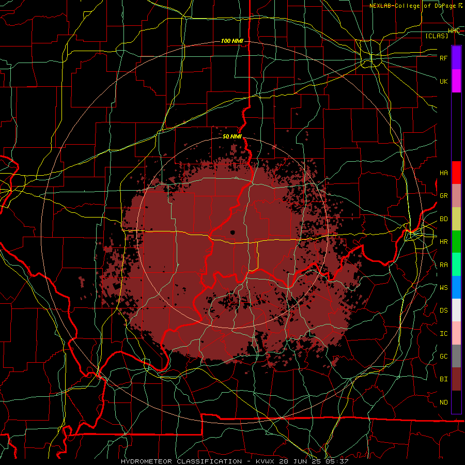The width and height of the screenshot is (465, 465).
Task: Click the DS legend label
Action: 443,311
